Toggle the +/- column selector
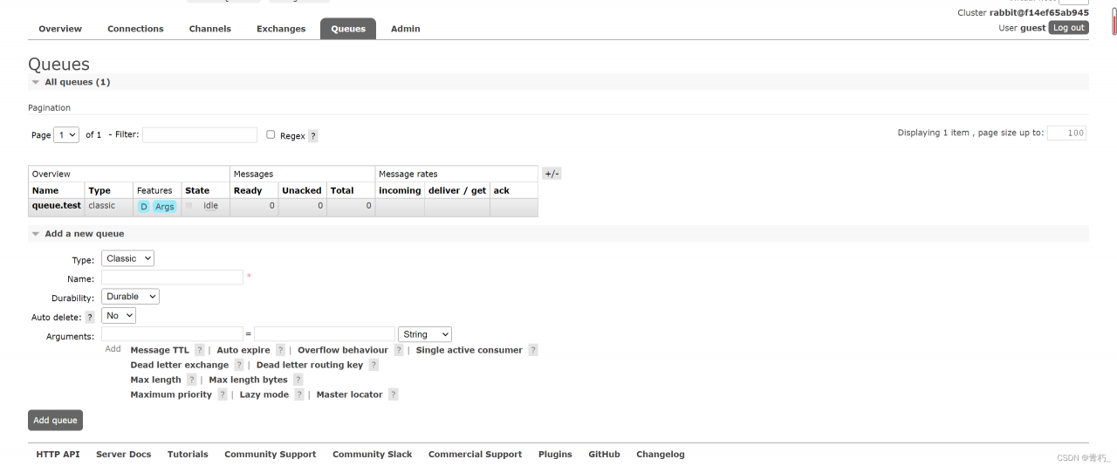The height and width of the screenshot is (466, 1117). (552, 174)
